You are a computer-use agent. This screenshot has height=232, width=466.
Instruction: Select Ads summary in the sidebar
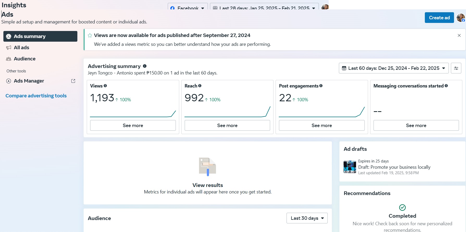pyautogui.click(x=40, y=36)
